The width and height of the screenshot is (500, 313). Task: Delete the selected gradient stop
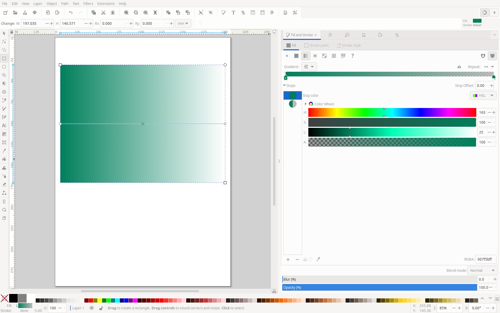297,260
